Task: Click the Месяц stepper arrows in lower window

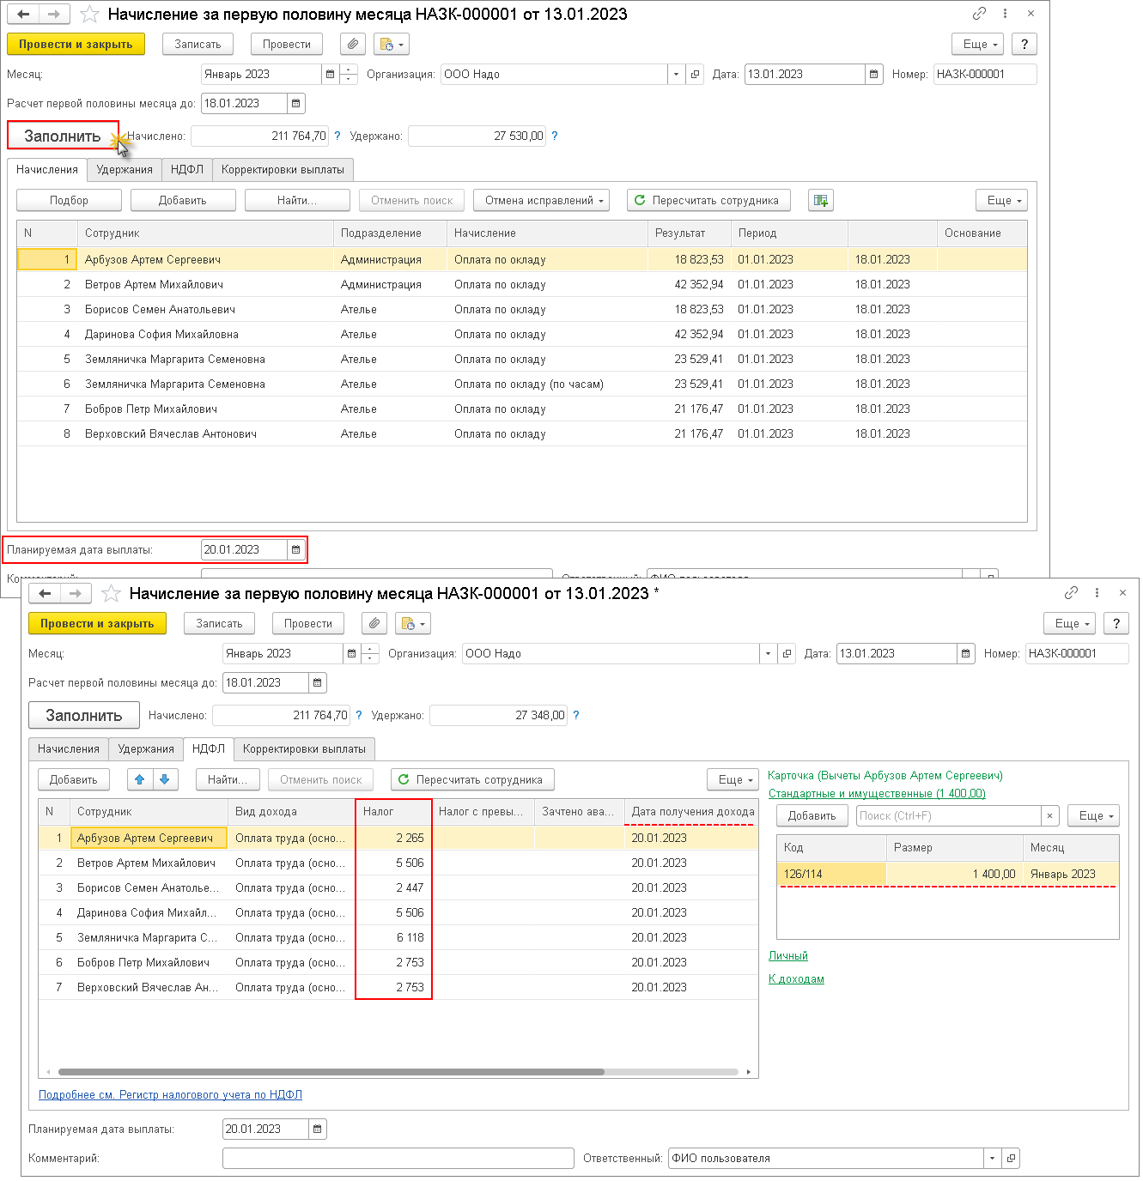Action: (x=370, y=654)
